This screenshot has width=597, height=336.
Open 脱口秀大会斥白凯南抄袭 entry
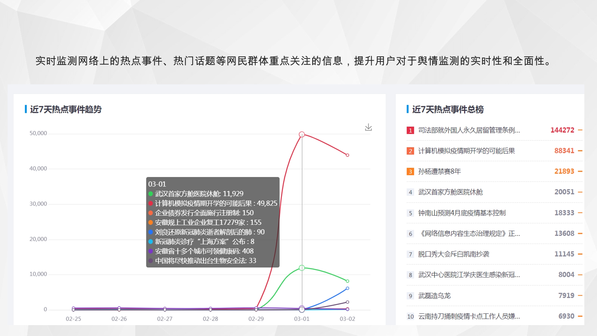click(x=453, y=254)
